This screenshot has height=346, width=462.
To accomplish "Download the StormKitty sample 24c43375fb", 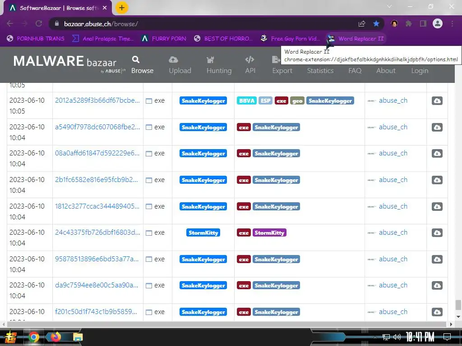I will coord(437,232).
